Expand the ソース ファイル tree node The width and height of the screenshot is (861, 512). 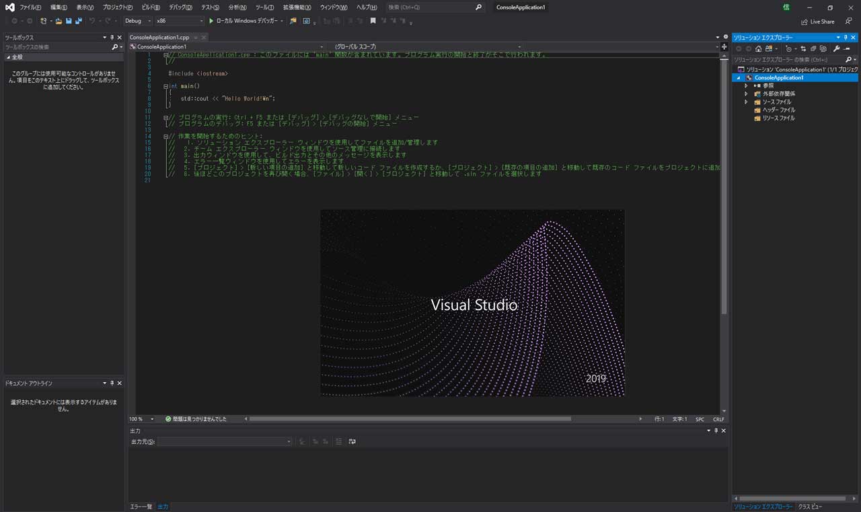coord(747,102)
